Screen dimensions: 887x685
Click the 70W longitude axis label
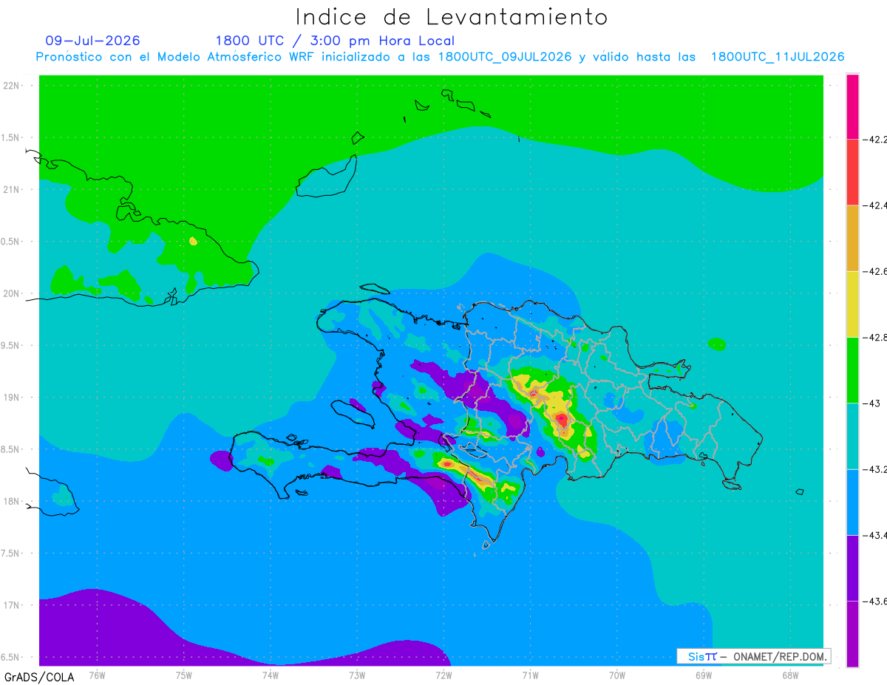pyautogui.click(x=617, y=675)
